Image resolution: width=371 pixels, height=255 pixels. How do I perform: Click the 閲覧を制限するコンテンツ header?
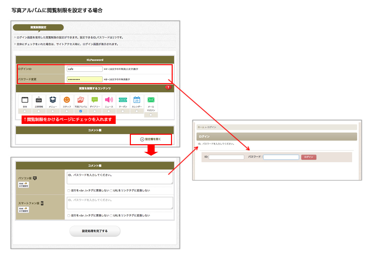tap(95, 88)
